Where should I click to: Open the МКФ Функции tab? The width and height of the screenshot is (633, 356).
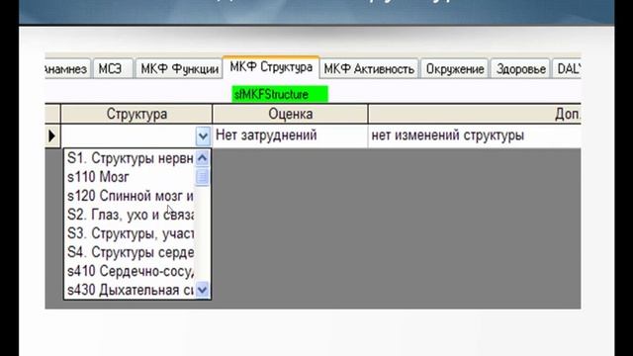pos(179,68)
